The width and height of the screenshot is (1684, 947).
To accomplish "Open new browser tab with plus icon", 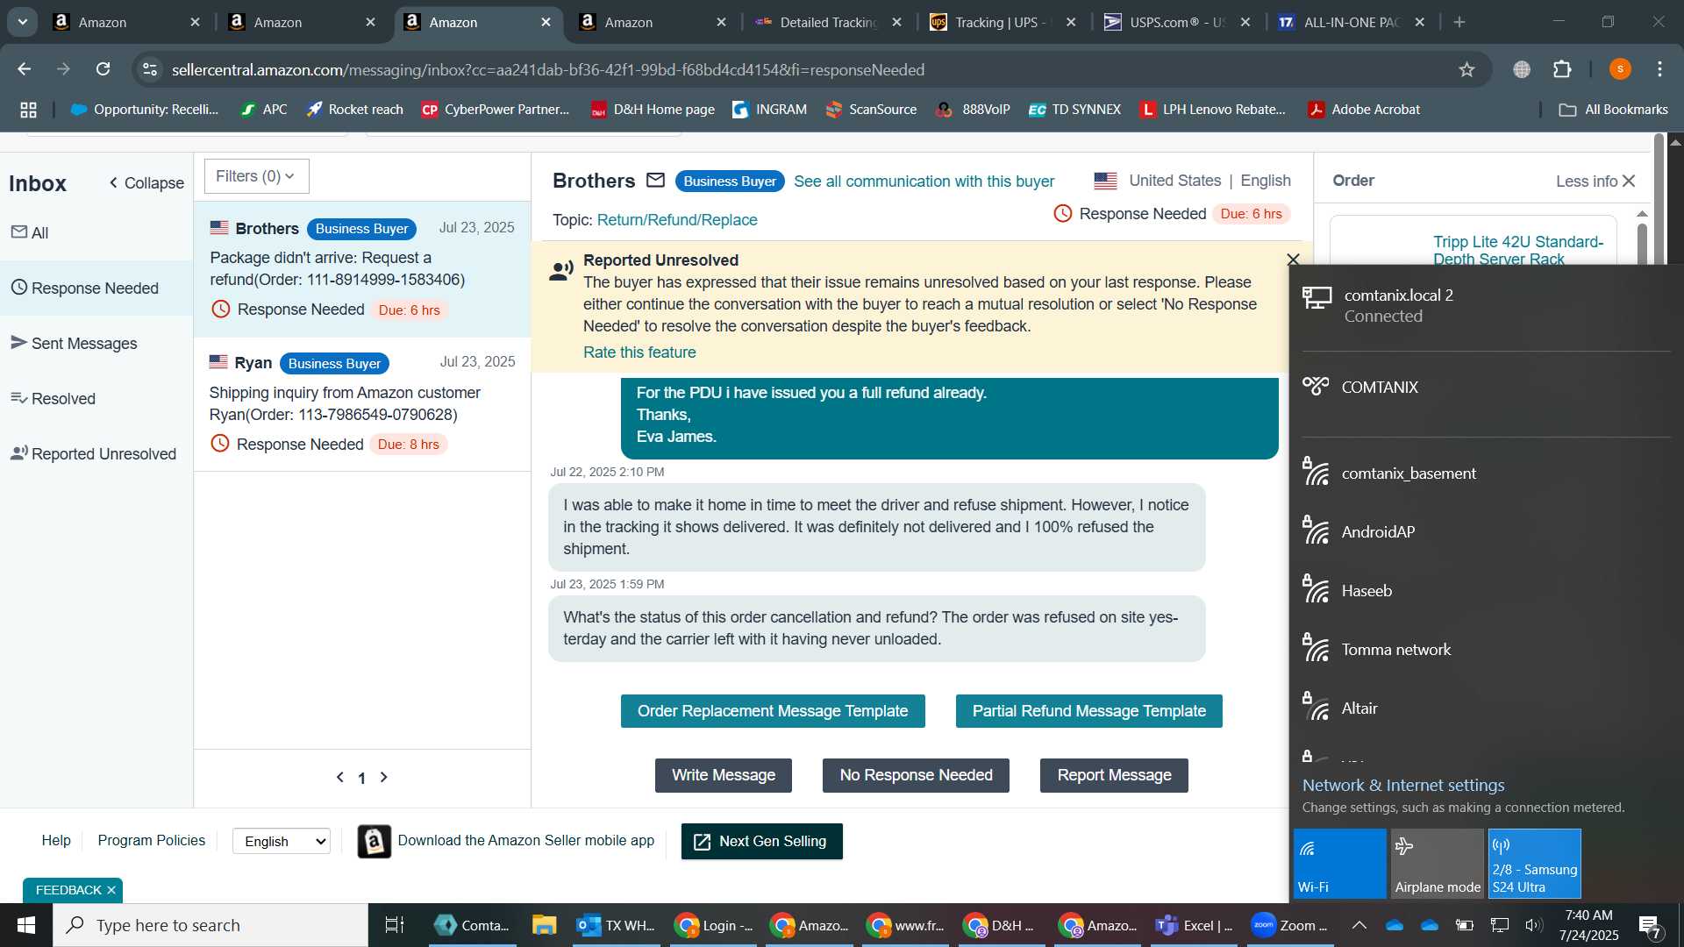I will point(1459,22).
